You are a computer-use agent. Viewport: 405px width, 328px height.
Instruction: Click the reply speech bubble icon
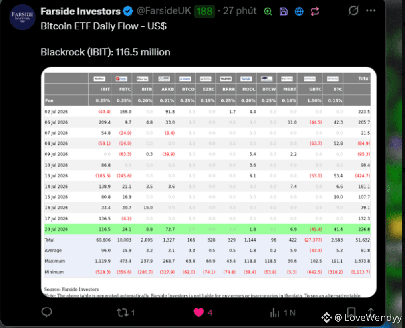tap(47, 312)
